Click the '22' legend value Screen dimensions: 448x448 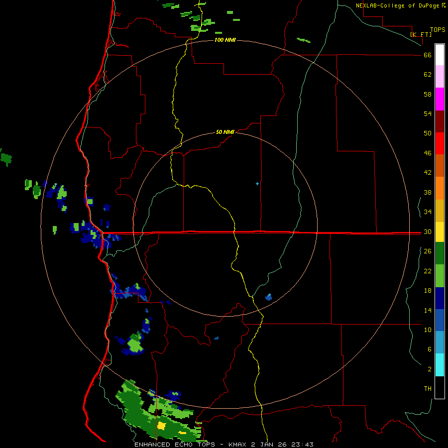point(428,271)
